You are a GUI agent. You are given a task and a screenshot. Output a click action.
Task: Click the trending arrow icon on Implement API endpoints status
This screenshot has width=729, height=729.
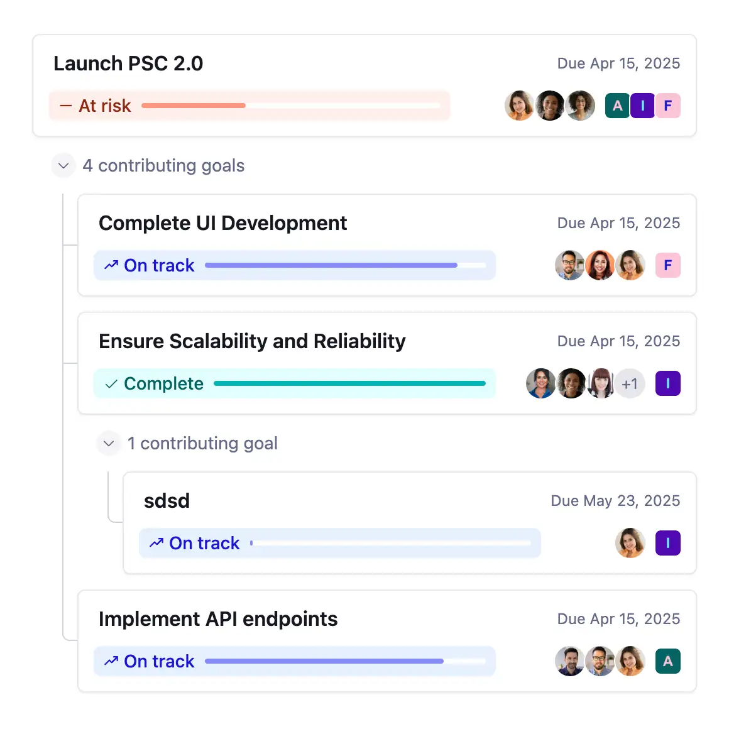coord(111,661)
